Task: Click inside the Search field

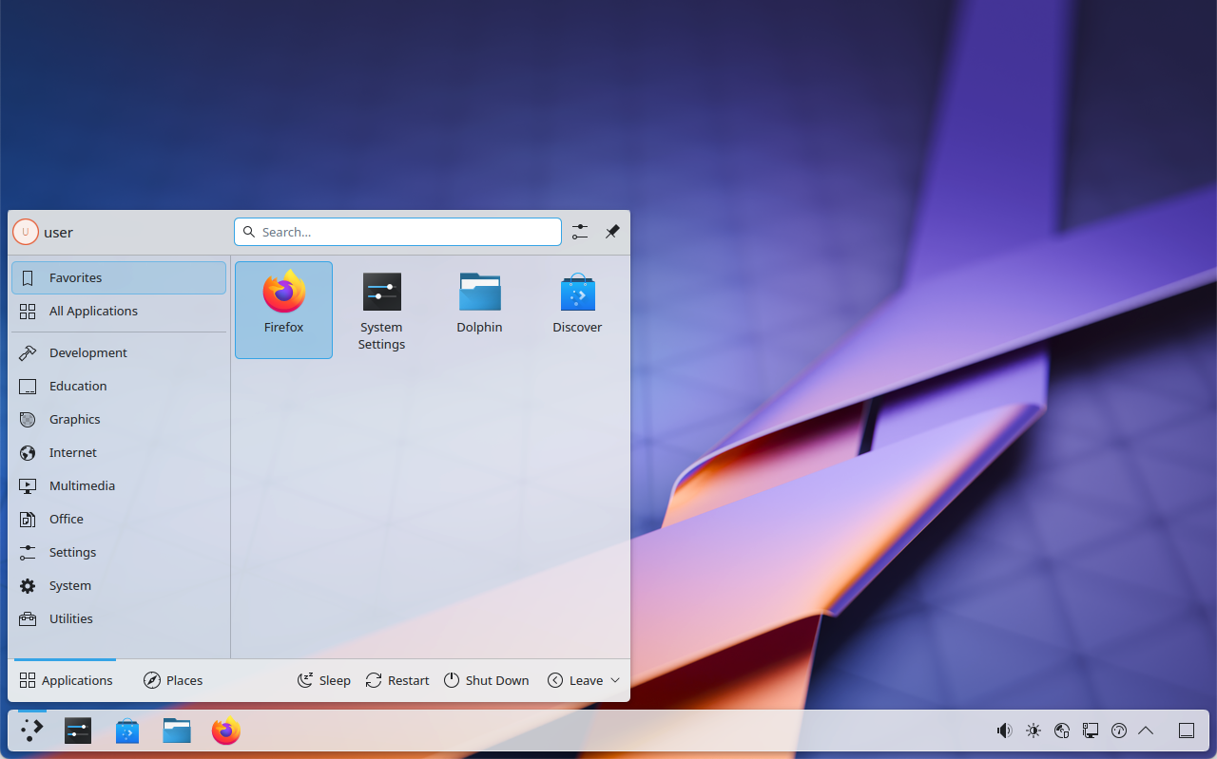Action: 397,232
